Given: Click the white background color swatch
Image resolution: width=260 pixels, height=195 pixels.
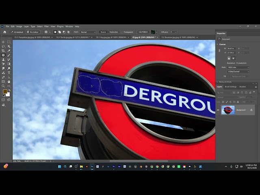Looking at the screenshot, I should tap(8, 95).
